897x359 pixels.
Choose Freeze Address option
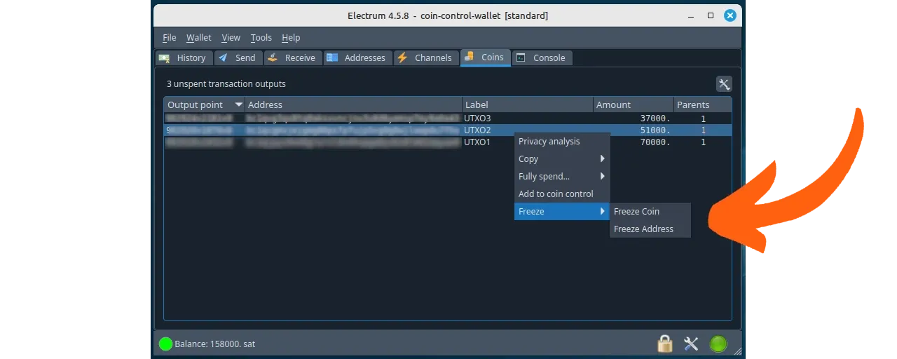coord(650,229)
